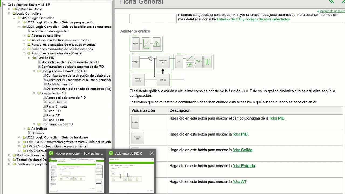Select Acceso al asistente de PID topic
The image size is (345, 194).
[x=66, y=98]
